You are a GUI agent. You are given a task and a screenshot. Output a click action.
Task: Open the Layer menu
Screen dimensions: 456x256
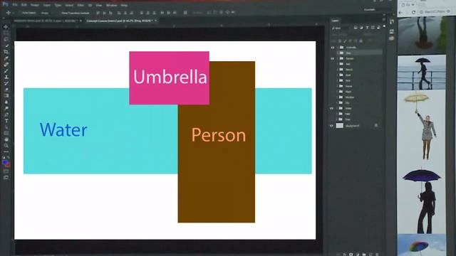coord(46,5)
